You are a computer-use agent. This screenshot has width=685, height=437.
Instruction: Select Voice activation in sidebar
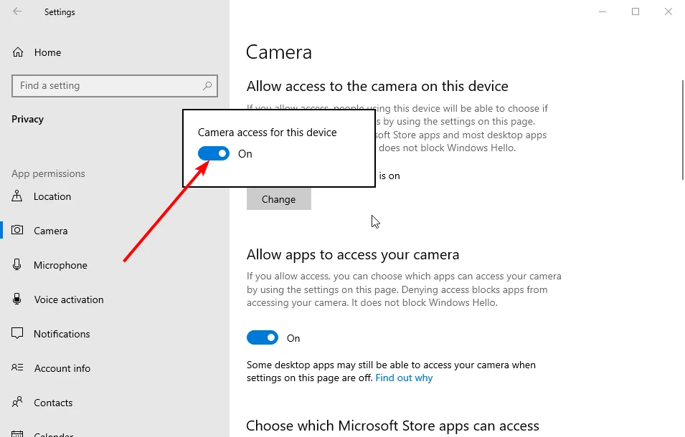coord(69,299)
